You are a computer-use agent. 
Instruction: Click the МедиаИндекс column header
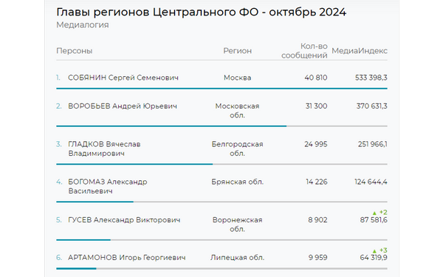[x=360, y=51]
